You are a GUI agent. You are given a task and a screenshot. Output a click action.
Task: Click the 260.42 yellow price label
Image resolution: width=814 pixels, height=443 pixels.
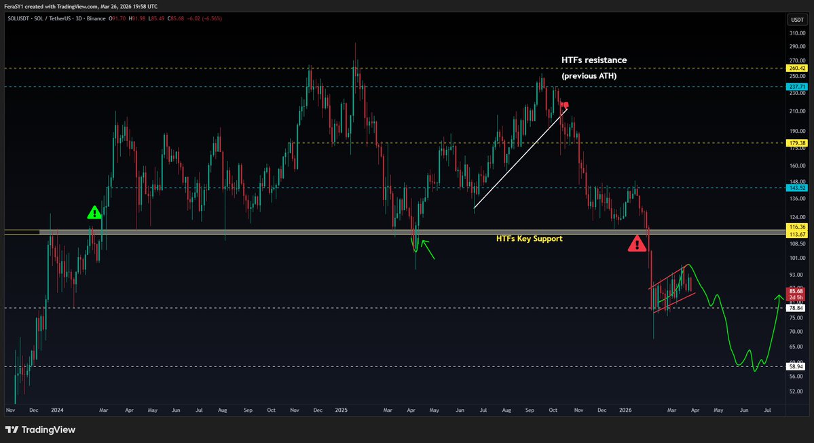[x=797, y=68]
